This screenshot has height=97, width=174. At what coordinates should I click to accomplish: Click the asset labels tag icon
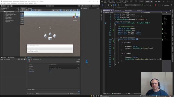pos(79,92)
